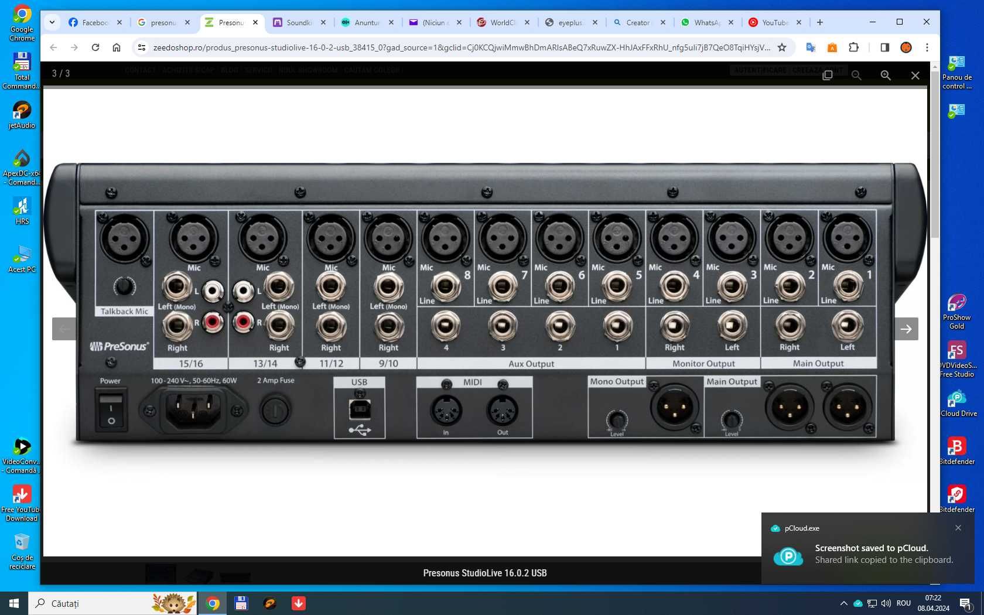Open a new browser tab
The image size is (984, 615).
click(x=820, y=22)
